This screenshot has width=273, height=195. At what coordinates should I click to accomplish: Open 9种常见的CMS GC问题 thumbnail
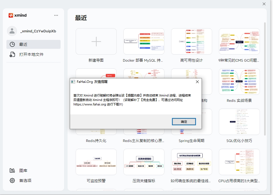click(x=239, y=41)
